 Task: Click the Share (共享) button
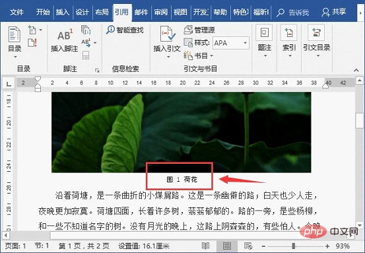pos(334,12)
